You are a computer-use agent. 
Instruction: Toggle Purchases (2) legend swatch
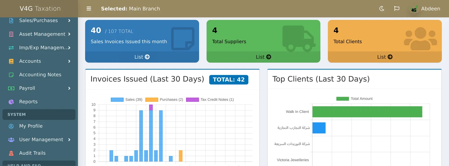tap(152, 100)
